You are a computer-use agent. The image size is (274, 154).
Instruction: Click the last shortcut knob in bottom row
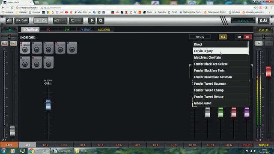point(48,65)
